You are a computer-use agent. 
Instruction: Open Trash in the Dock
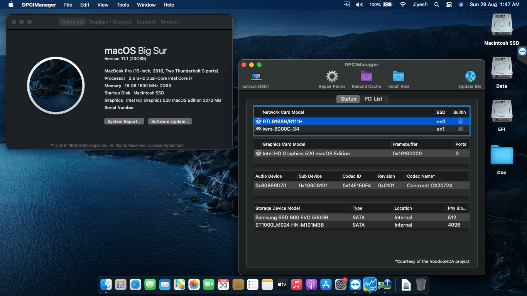click(x=421, y=285)
